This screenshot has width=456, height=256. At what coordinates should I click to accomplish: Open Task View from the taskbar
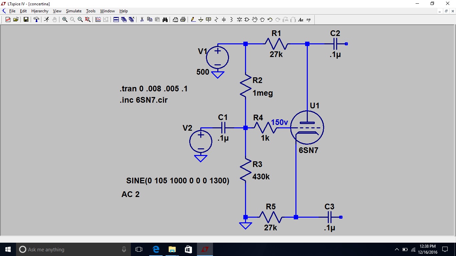click(x=139, y=249)
